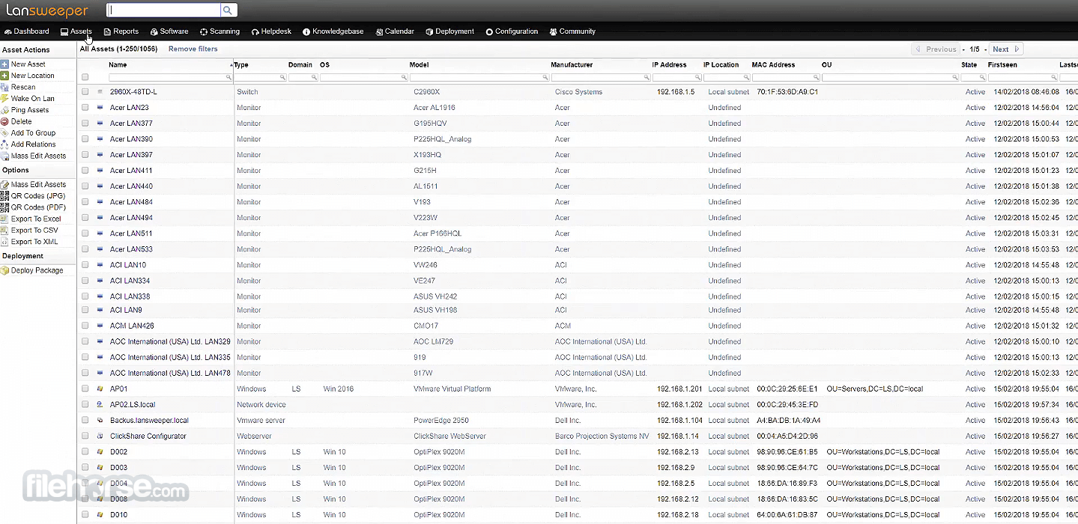Sort by the Firstseen column header
This screenshot has height=524, width=1078.
pos(1002,64)
